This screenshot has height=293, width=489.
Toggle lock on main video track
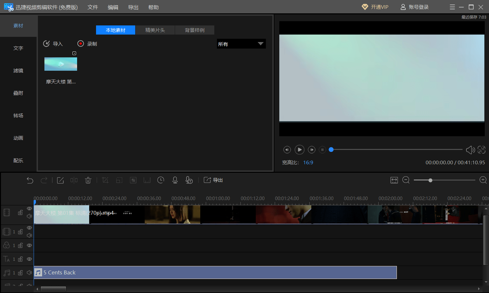20,212
